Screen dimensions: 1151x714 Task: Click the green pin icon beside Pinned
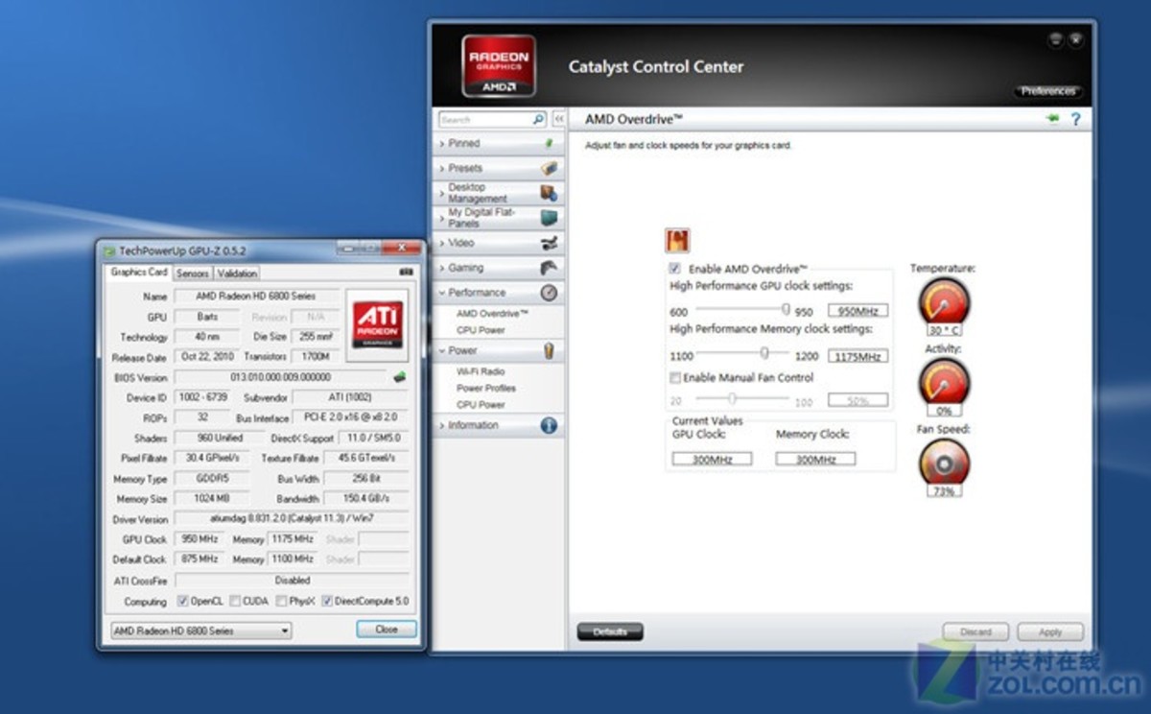coord(549,143)
